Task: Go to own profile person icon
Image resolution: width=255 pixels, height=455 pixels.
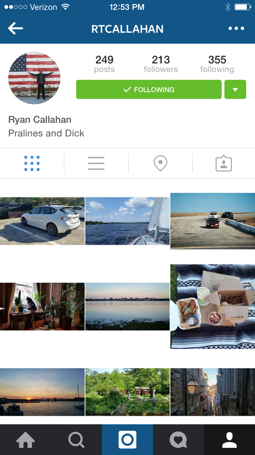Action: click(230, 440)
